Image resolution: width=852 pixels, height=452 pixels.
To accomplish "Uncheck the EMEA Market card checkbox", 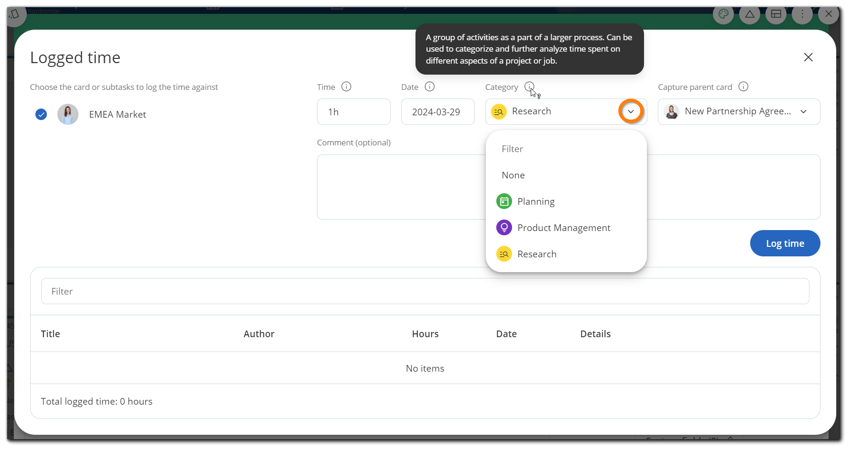I will 41,114.
